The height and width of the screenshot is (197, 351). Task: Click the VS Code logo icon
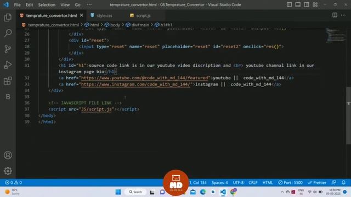[x=6, y=4]
